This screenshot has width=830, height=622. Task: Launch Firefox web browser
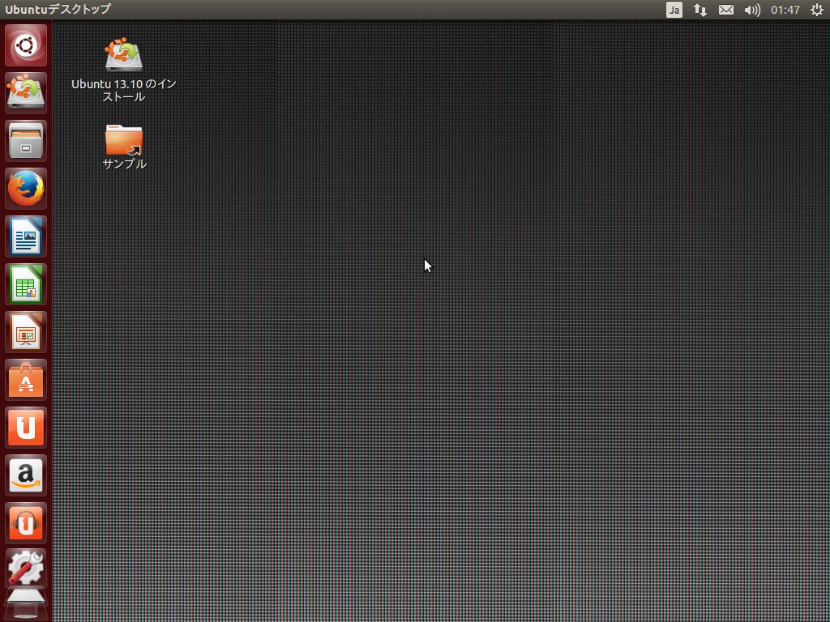26,189
